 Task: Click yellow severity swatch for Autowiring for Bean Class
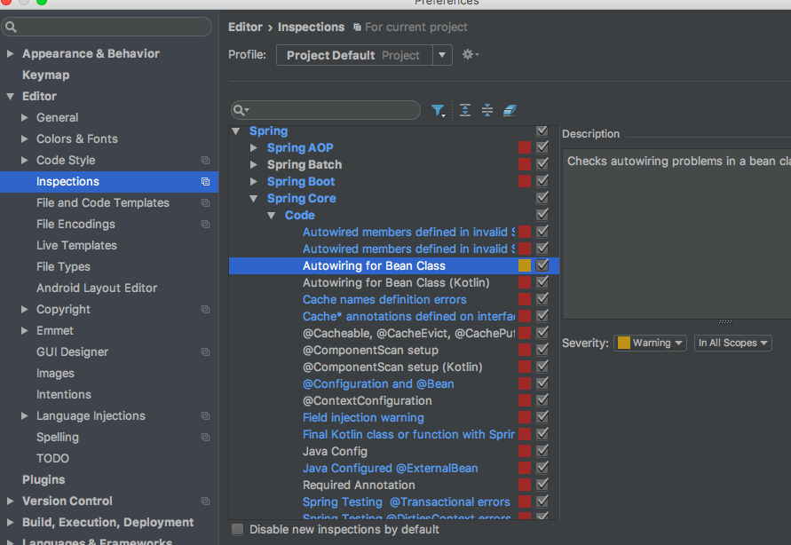525,265
